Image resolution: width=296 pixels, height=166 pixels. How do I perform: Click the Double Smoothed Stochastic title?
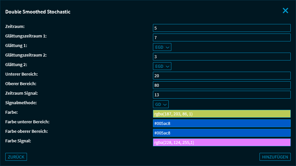tap(38, 12)
